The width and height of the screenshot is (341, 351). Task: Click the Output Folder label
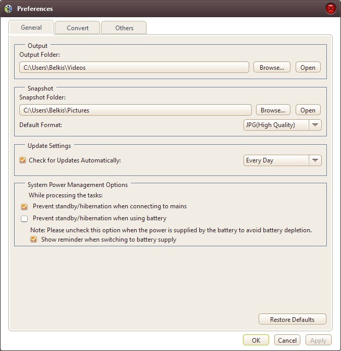(x=40, y=55)
